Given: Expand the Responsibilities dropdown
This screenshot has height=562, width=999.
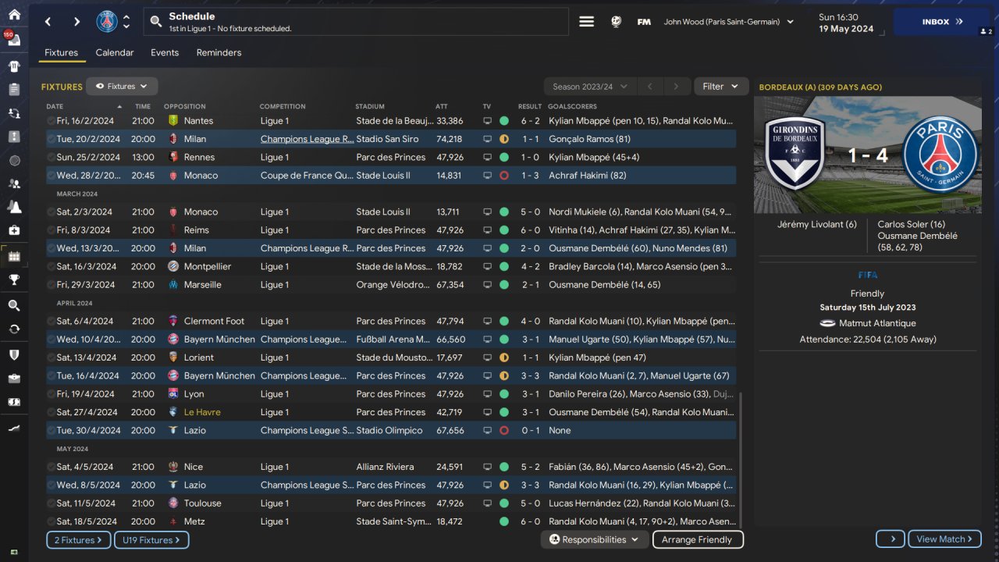Looking at the screenshot, I should 594,539.
